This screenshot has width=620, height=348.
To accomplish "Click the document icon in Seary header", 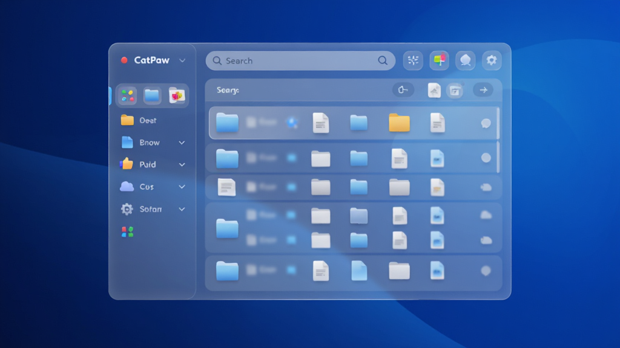I will (434, 91).
